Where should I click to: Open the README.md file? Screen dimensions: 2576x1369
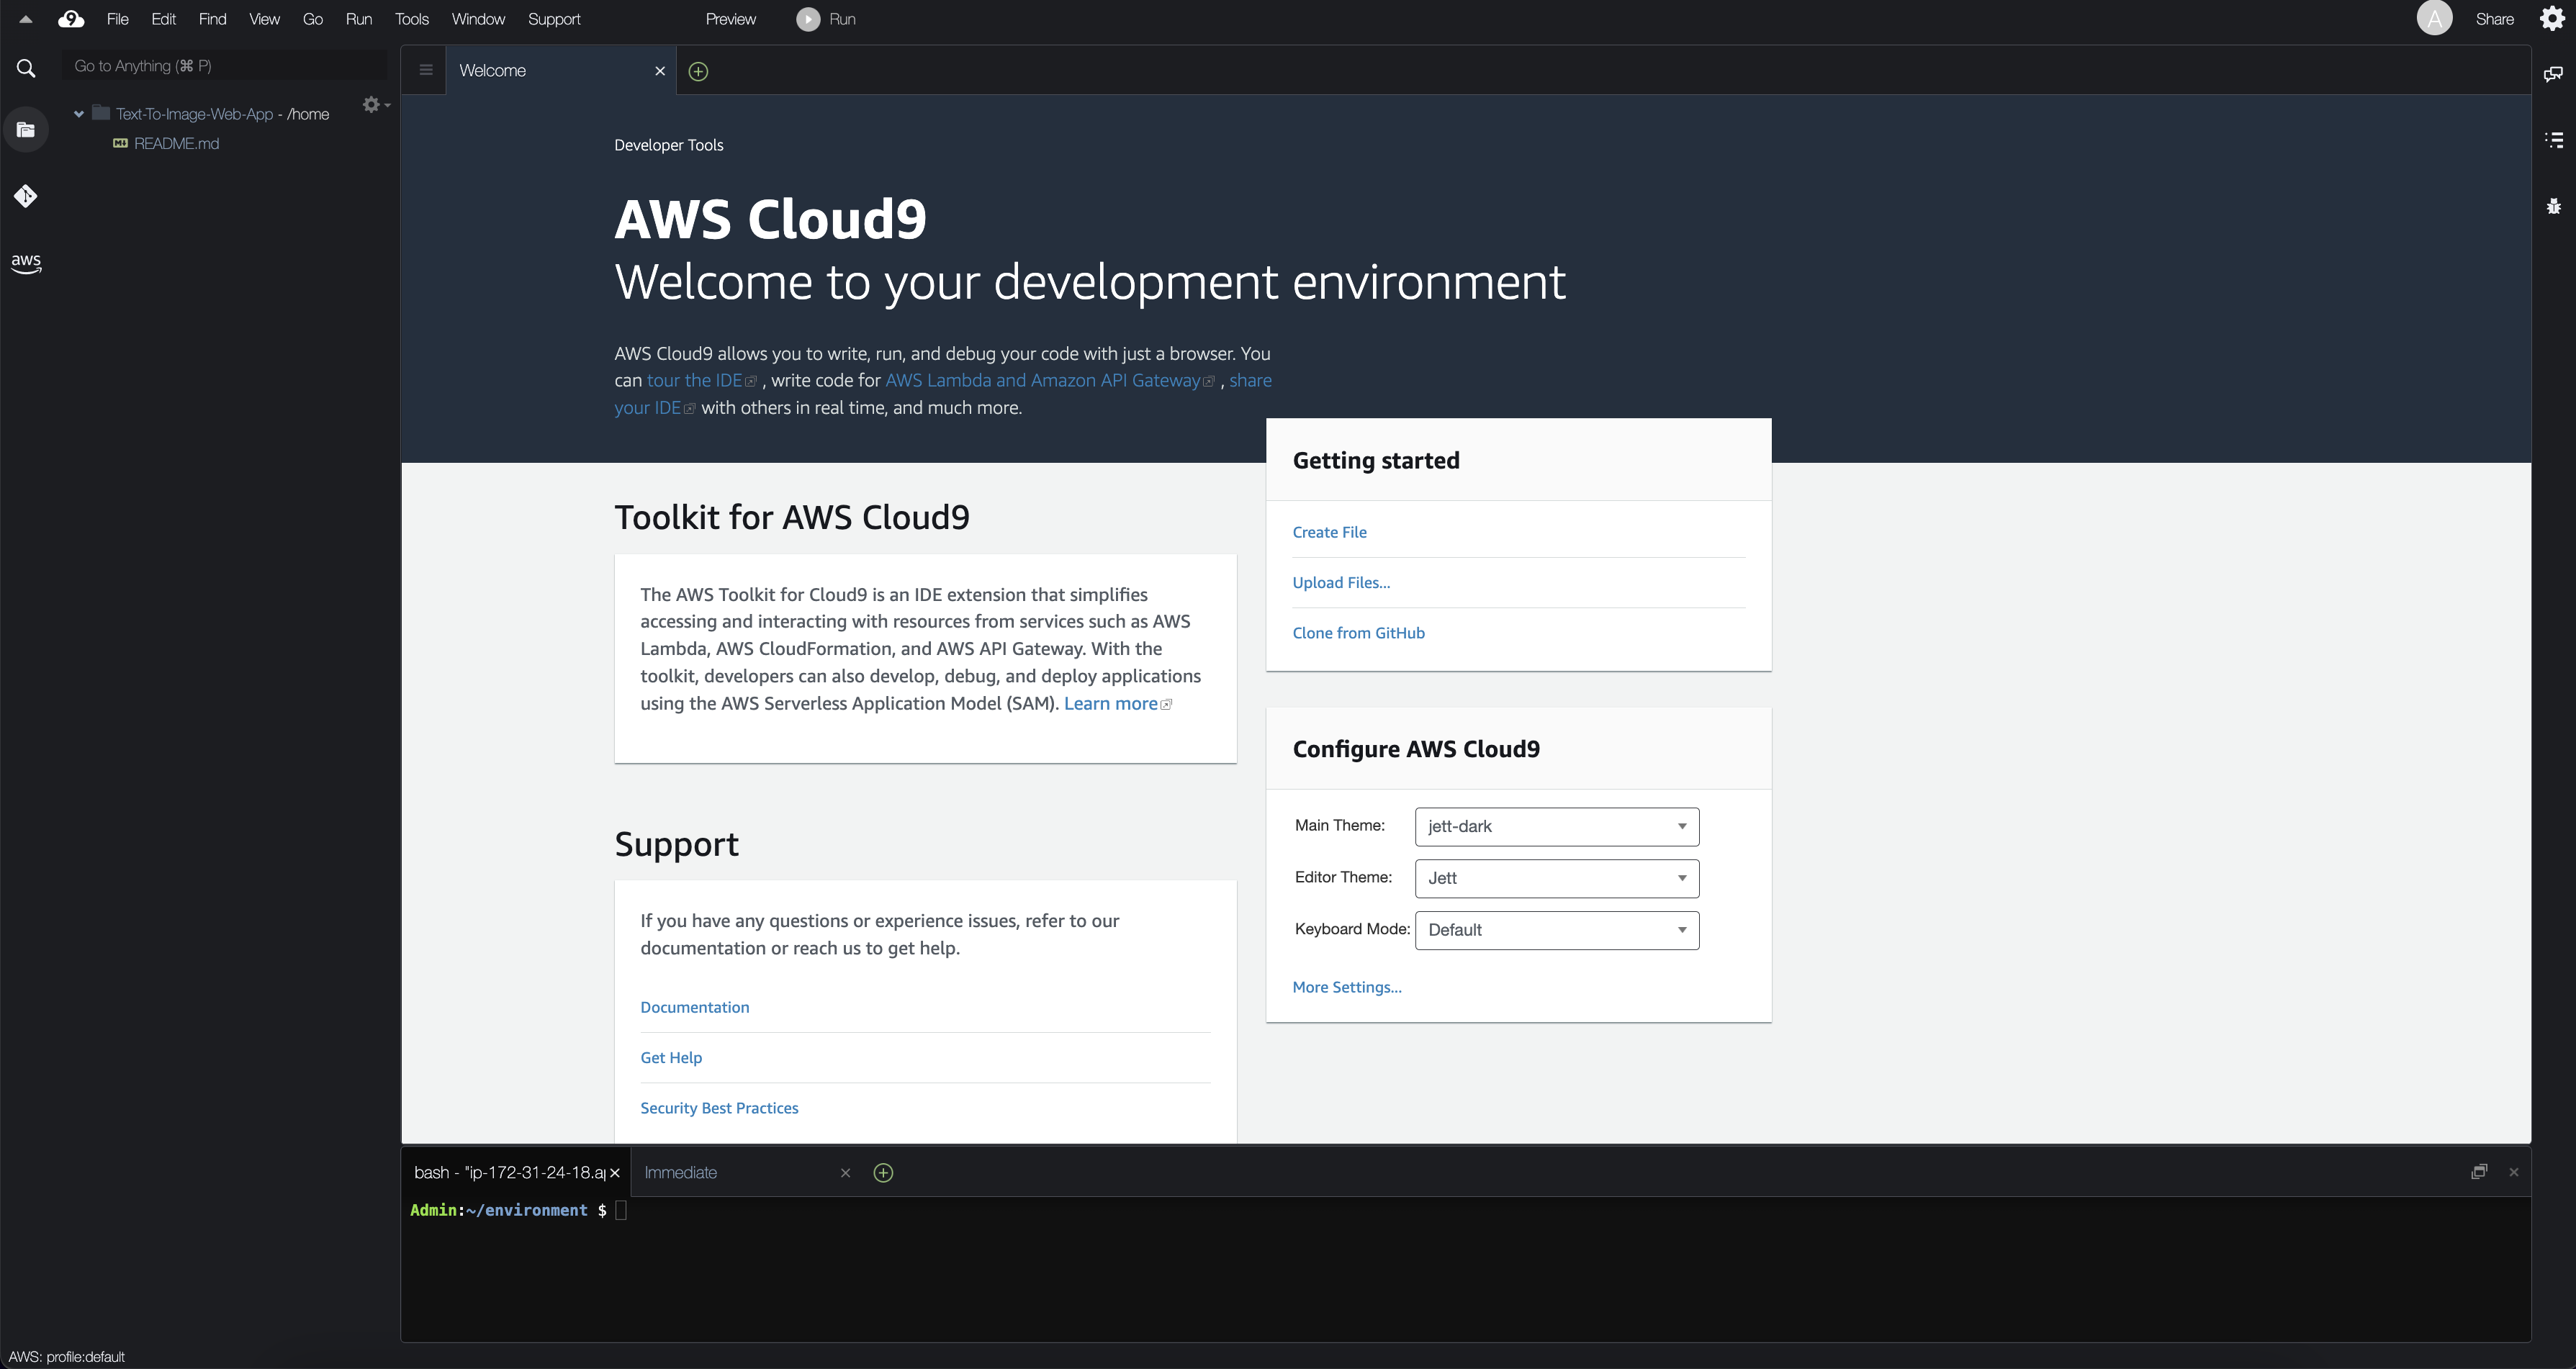pyautogui.click(x=176, y=144)
